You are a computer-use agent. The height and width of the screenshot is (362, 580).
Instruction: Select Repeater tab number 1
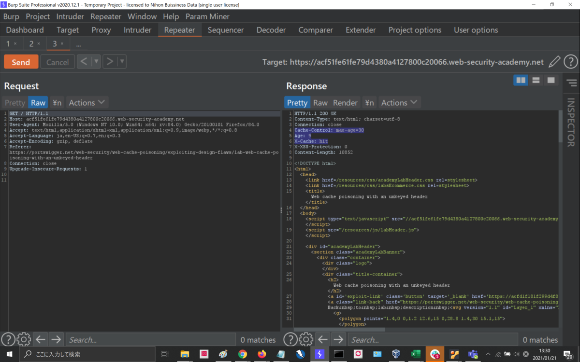[x=8, y=44]
